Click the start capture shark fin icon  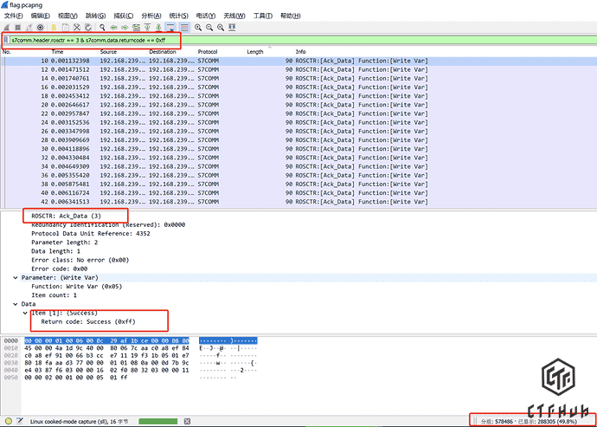click(x=7, y=28)
